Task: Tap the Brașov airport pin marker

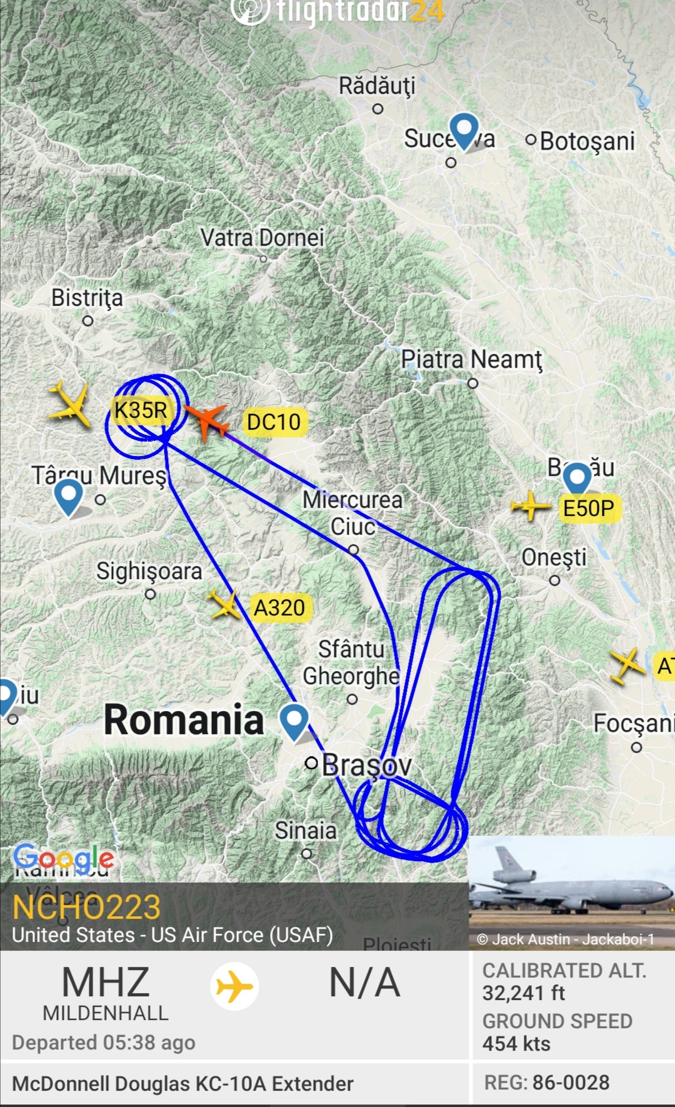Action: pyautogui.click(x=294, y=722)
